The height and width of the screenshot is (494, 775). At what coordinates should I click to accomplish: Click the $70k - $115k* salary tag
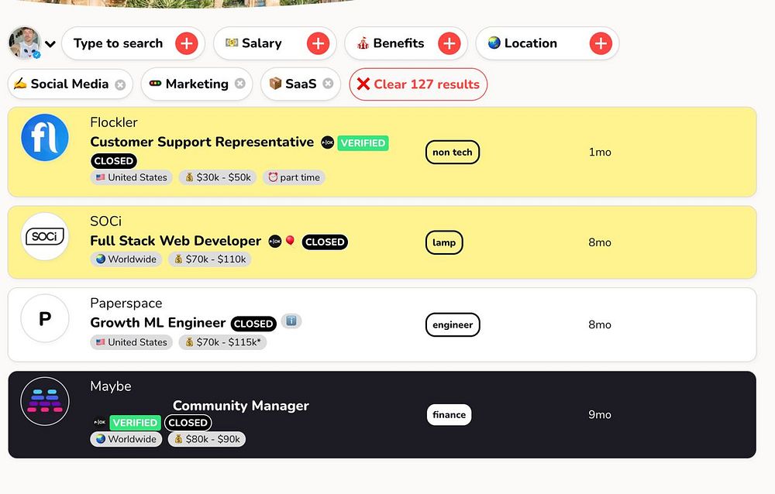tap(222, 342)
